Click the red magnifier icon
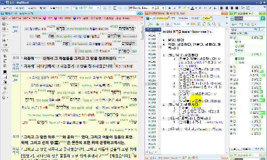The image size is (267, 160). tap(214, 24)
